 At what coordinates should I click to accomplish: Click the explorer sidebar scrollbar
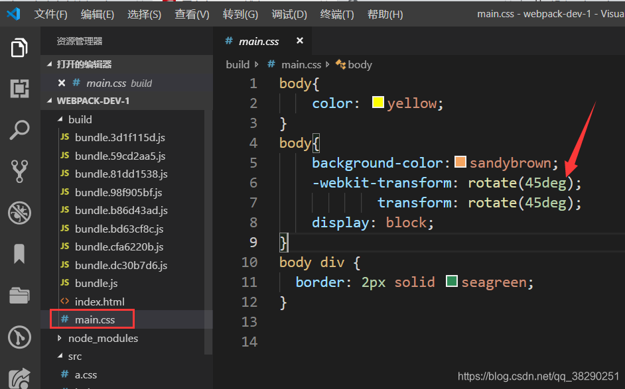[x=208, y=232]
